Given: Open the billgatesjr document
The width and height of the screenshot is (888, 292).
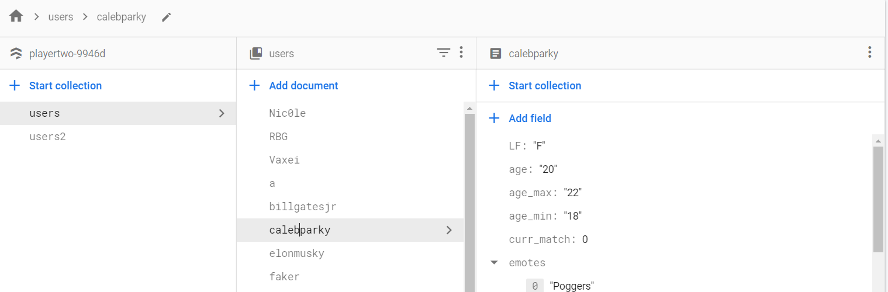Looking at the screenshot, I should tap(302, 207).
